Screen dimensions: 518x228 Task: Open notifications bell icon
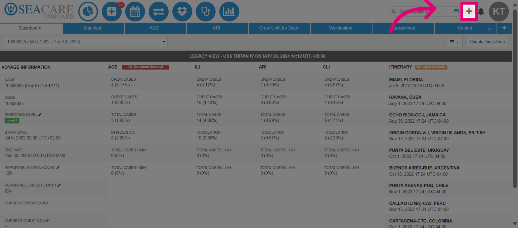pos(481,12)
